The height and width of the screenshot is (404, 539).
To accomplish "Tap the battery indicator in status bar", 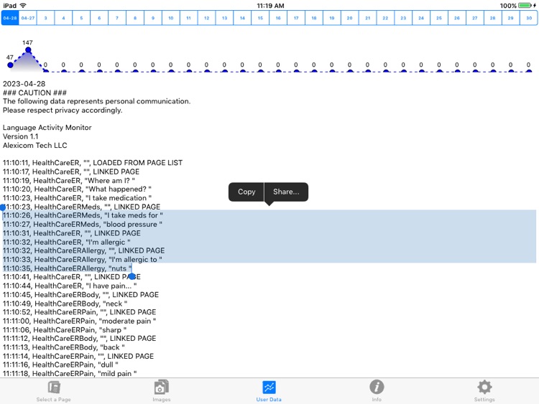I will coord(525,6).
